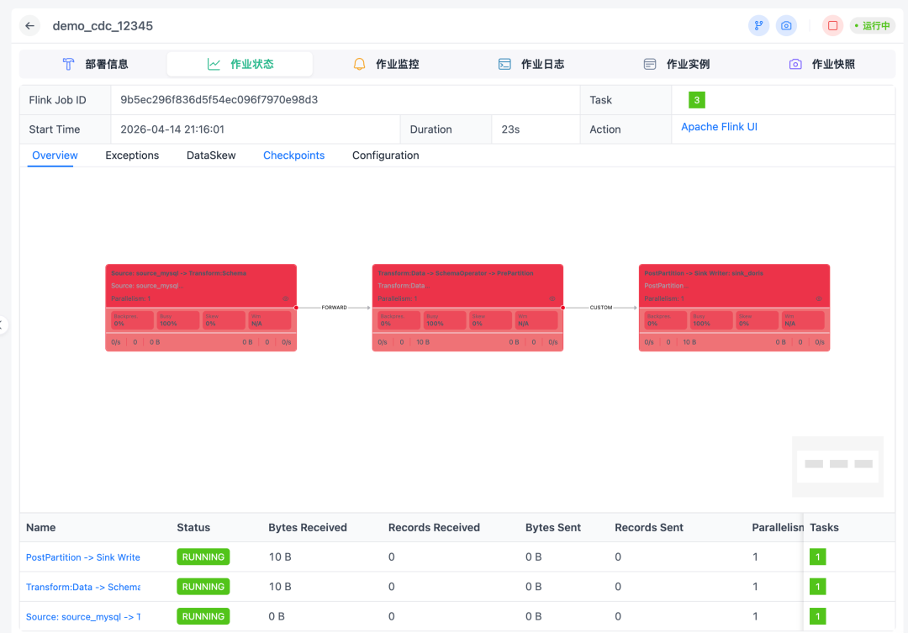Open the 部署信息 tab

95,64
